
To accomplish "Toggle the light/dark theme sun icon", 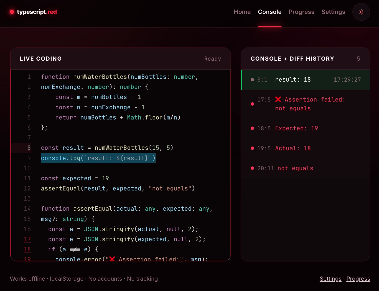I will [x=361, y=12].
